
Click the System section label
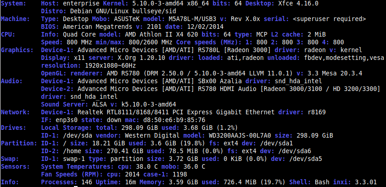pyautogui.click(x=14, y=4)
